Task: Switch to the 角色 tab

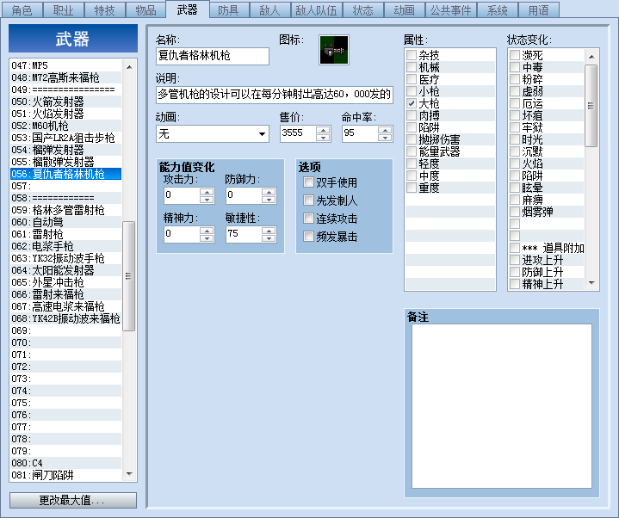Action: click(x=22, y=10)
